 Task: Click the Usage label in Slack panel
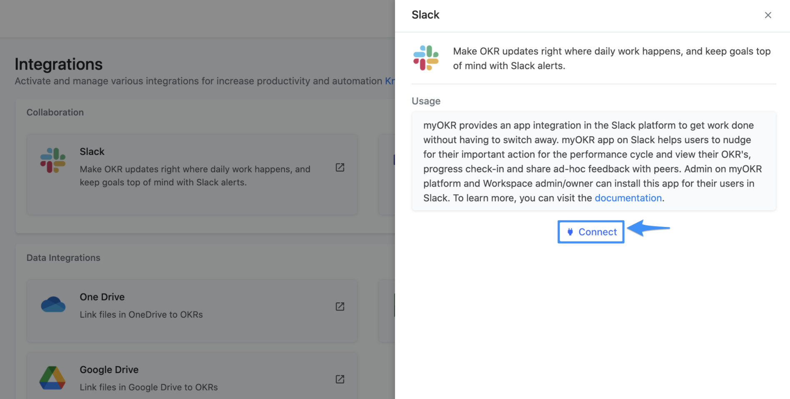pos(426,101)
